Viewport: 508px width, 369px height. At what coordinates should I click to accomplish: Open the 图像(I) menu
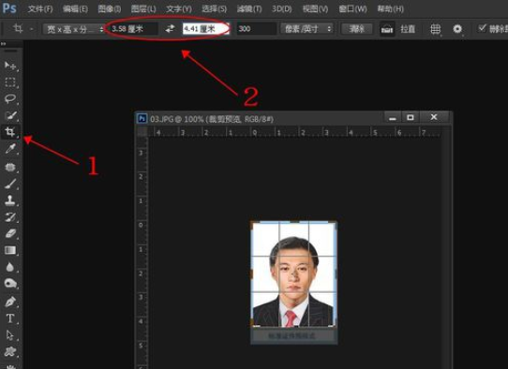[110, 9]
